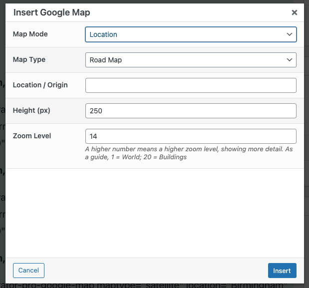Click the Map Type label
Viewport: 309px width, 288px height.
click(x=29, y=60)
